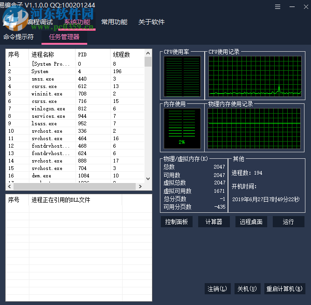Select fontdrvhost with PID 468
The width and height of the screenshot is (311, 305).
tap(75, 146)
